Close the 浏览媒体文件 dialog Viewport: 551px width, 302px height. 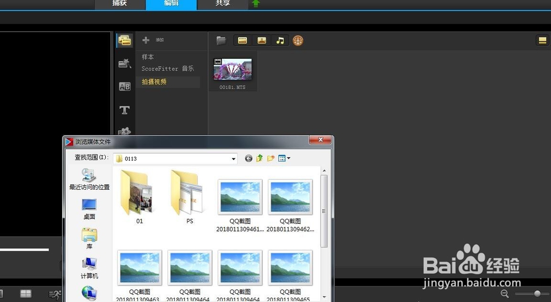tap(320, 140)
